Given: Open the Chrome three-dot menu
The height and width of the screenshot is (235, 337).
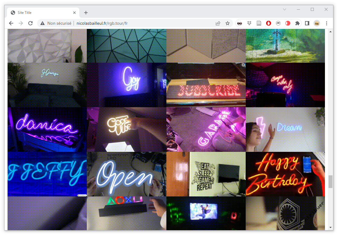Looking at the screenshot, I should 326,23.
